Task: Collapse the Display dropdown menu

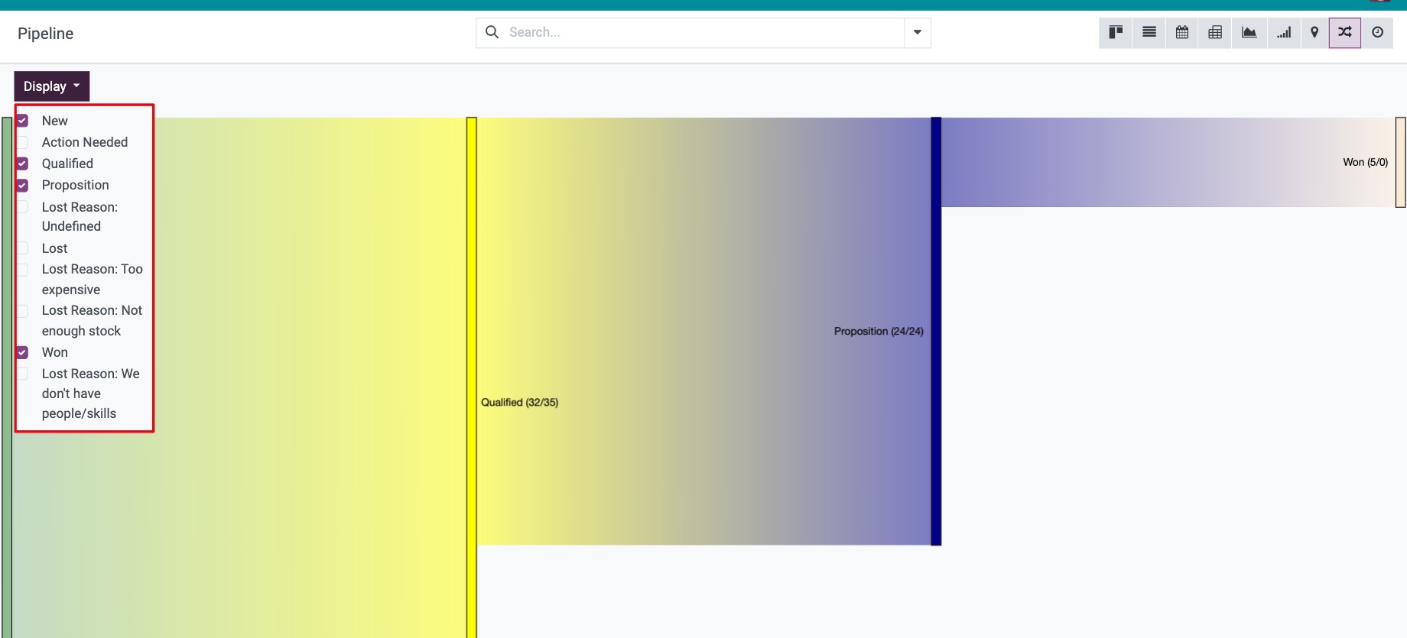Action: [x=52, y=86]
